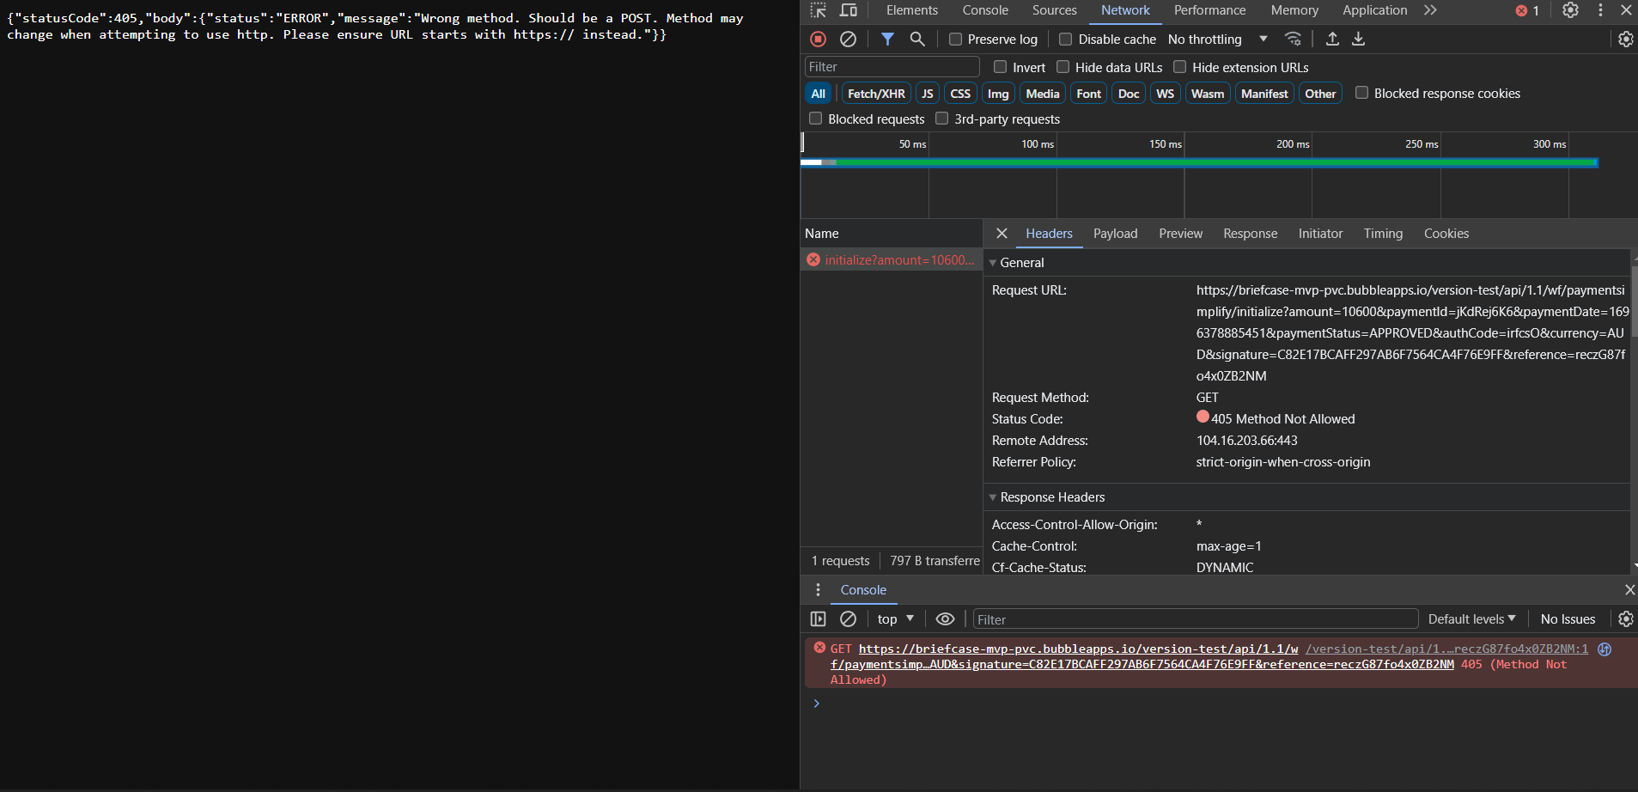Open network search magnifier

[917, 39]
